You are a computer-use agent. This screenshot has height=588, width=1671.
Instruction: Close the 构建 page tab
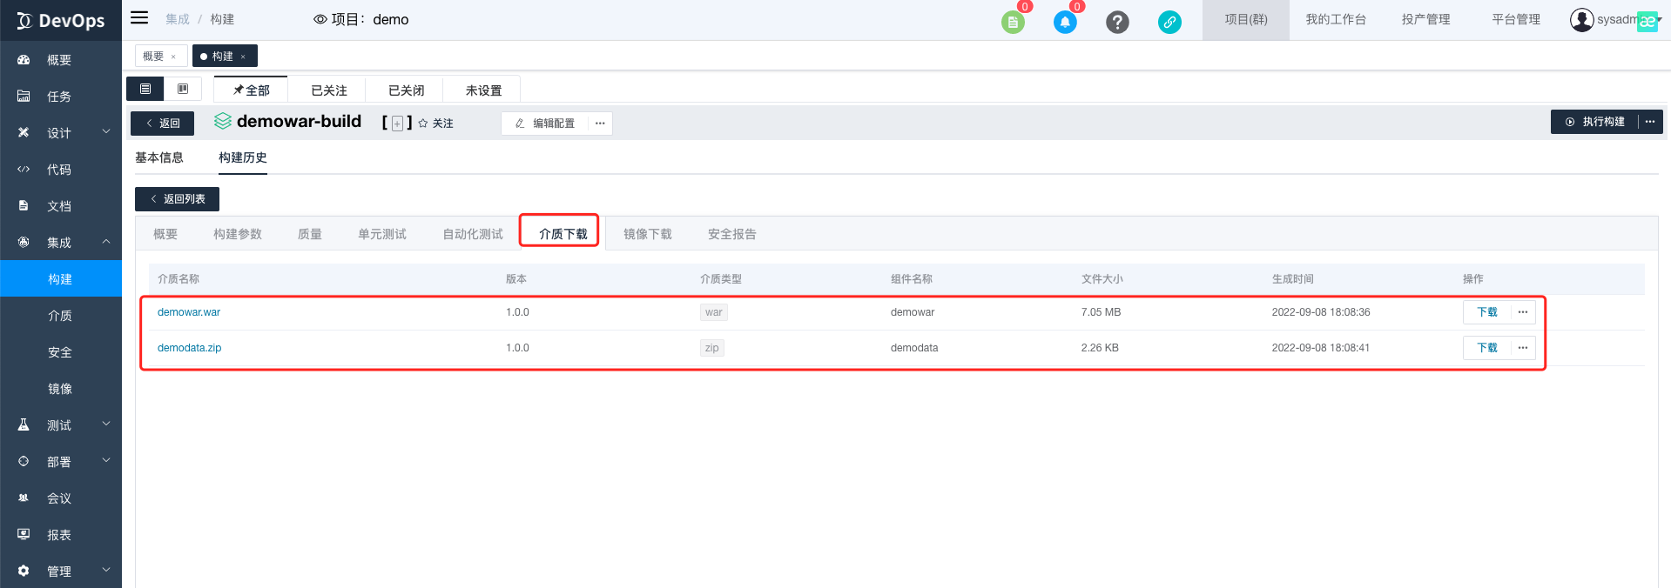(x=243, y=57)
